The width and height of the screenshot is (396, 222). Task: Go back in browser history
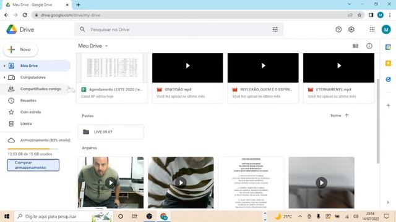tap(6, 15)
